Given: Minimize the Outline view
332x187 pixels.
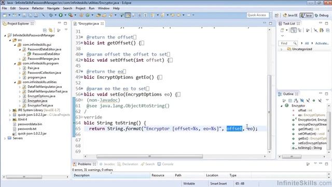Looking at the screenshot, I should [321, 94].
